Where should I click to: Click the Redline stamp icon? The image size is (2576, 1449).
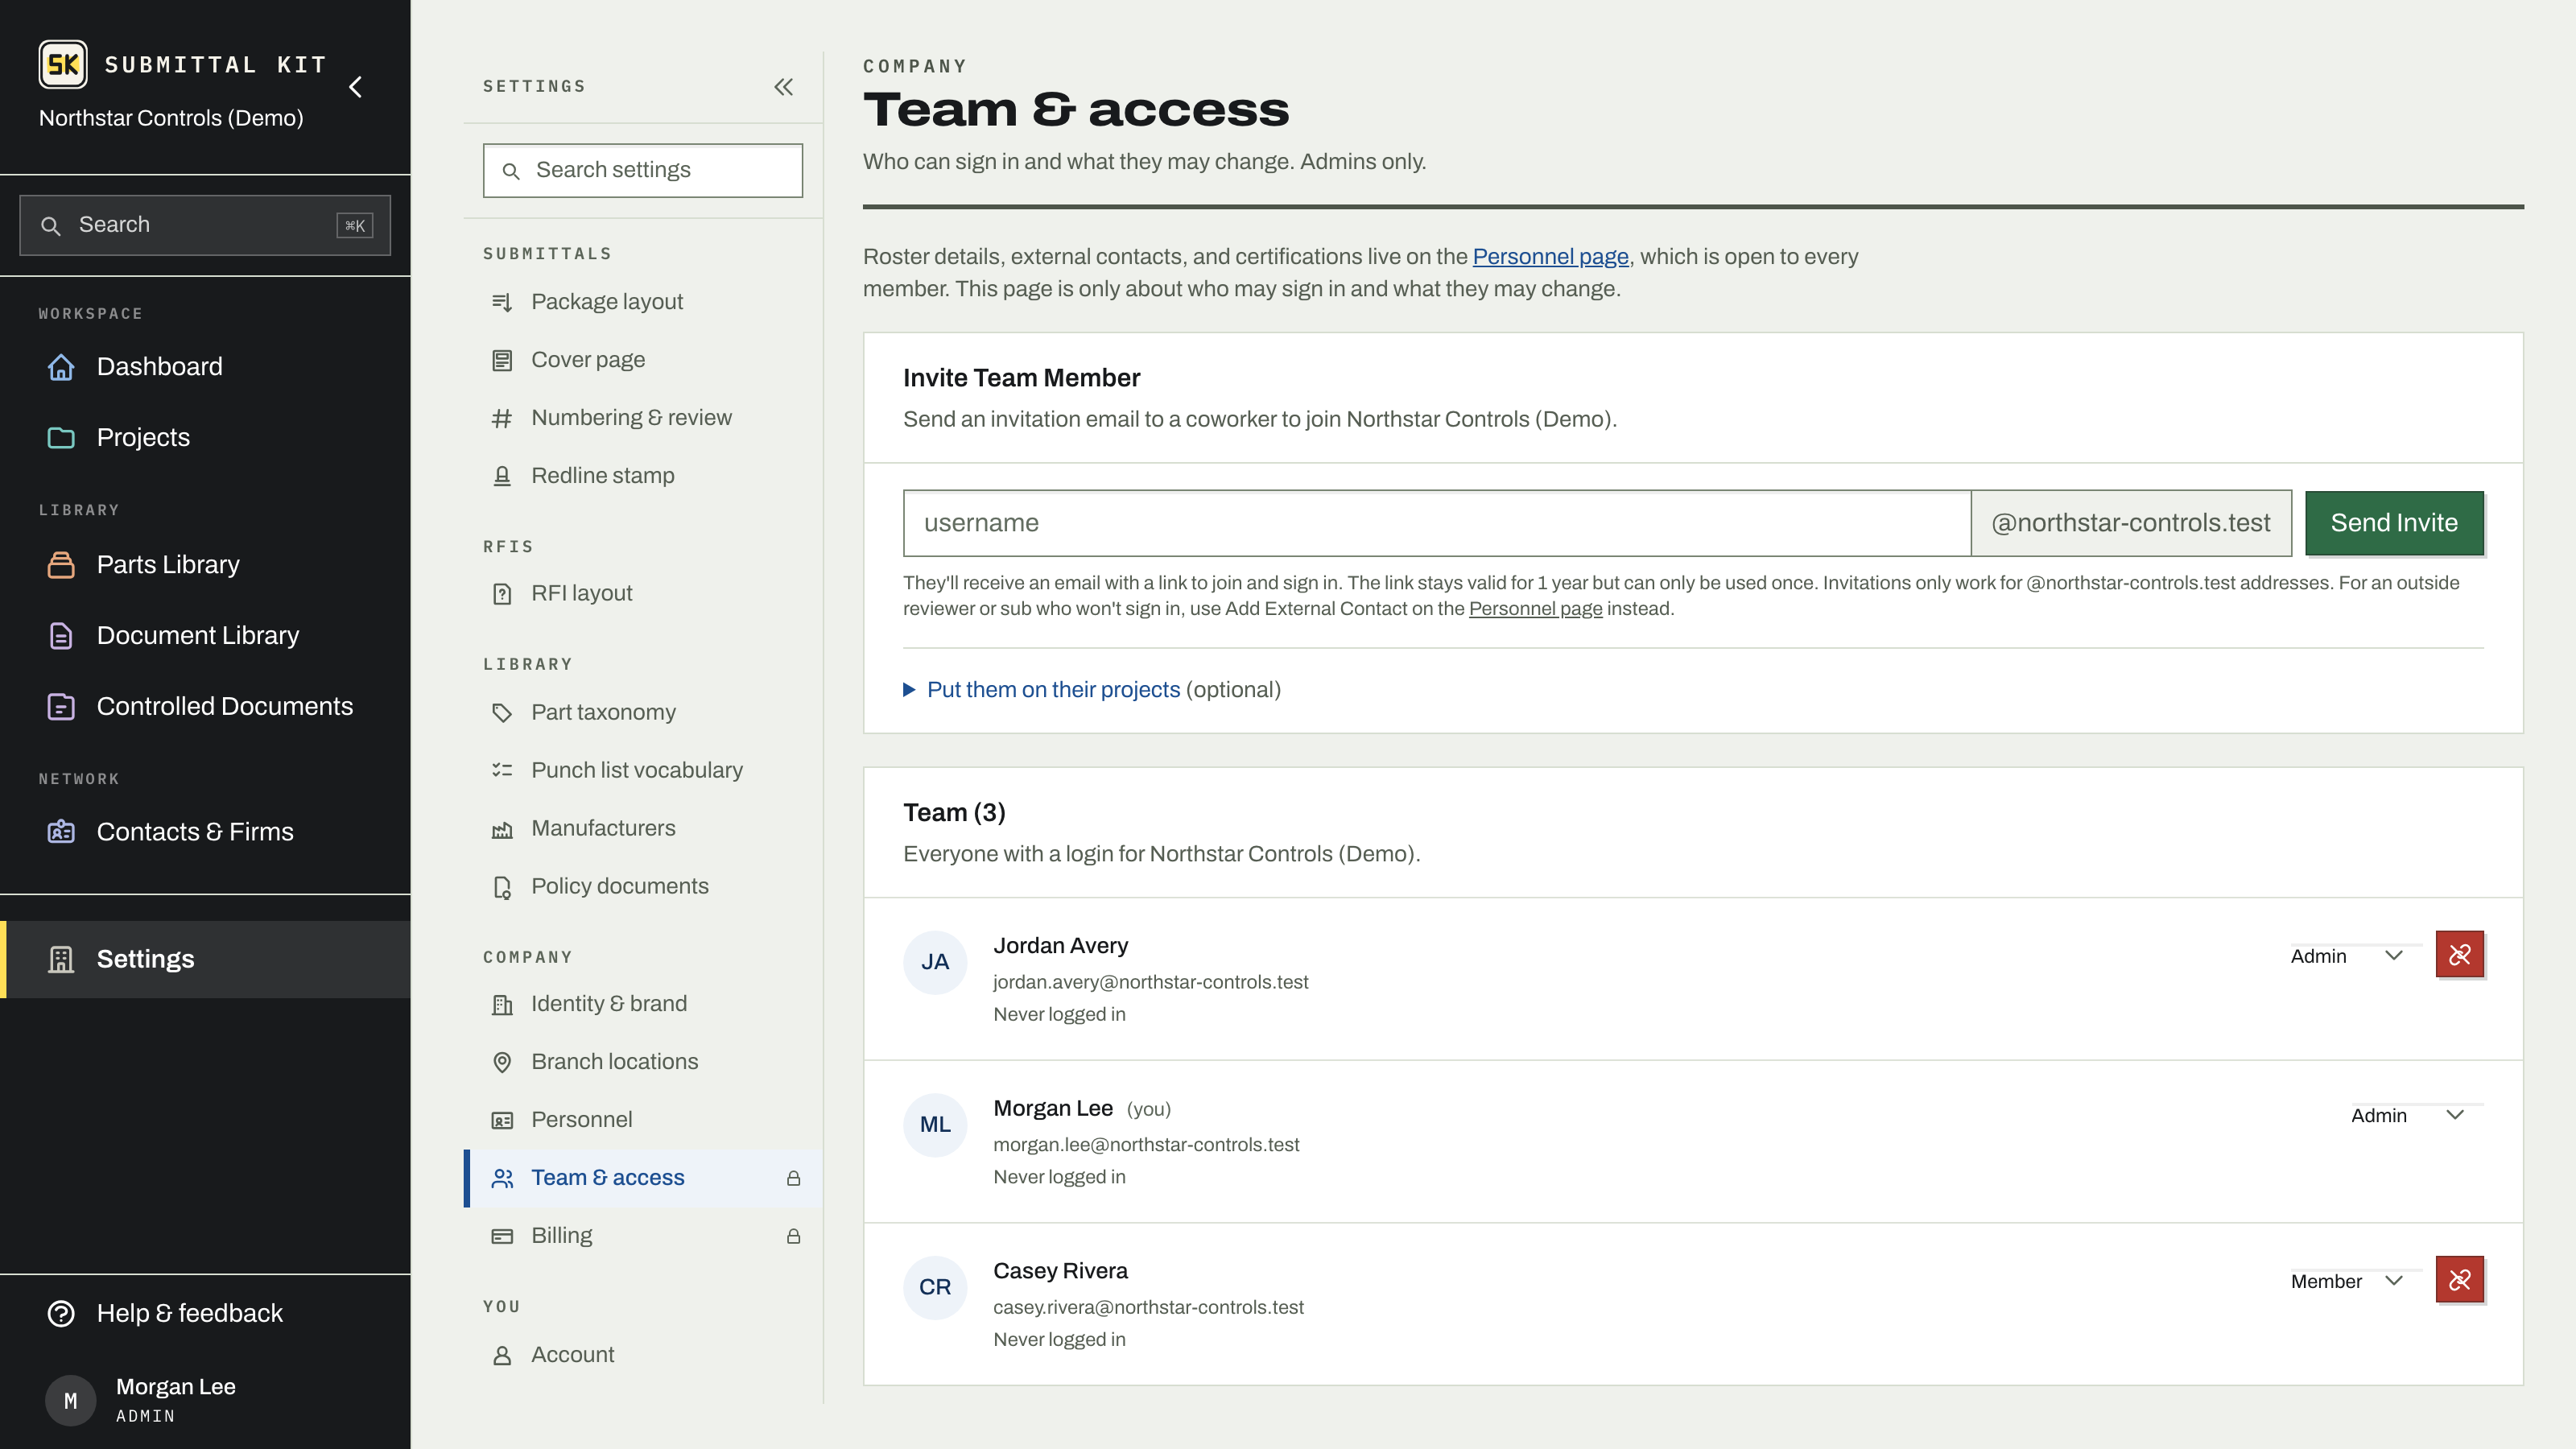click(x=502, y=476)
